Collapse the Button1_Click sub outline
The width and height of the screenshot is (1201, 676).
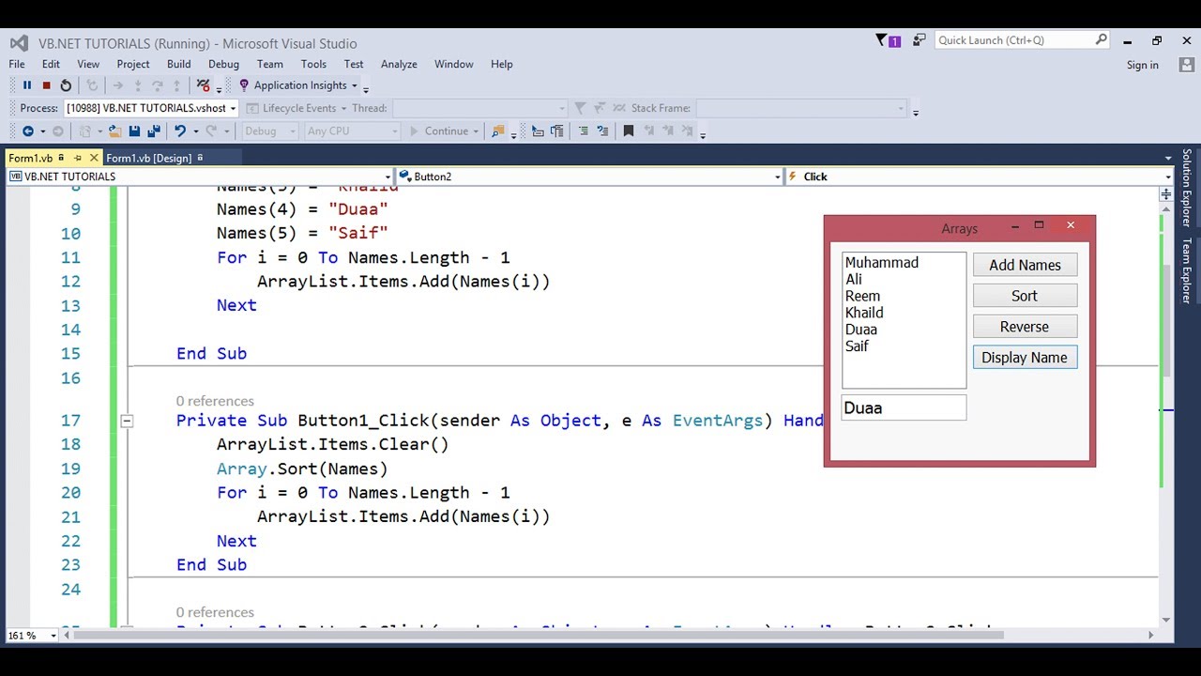[x=127, y=422]
